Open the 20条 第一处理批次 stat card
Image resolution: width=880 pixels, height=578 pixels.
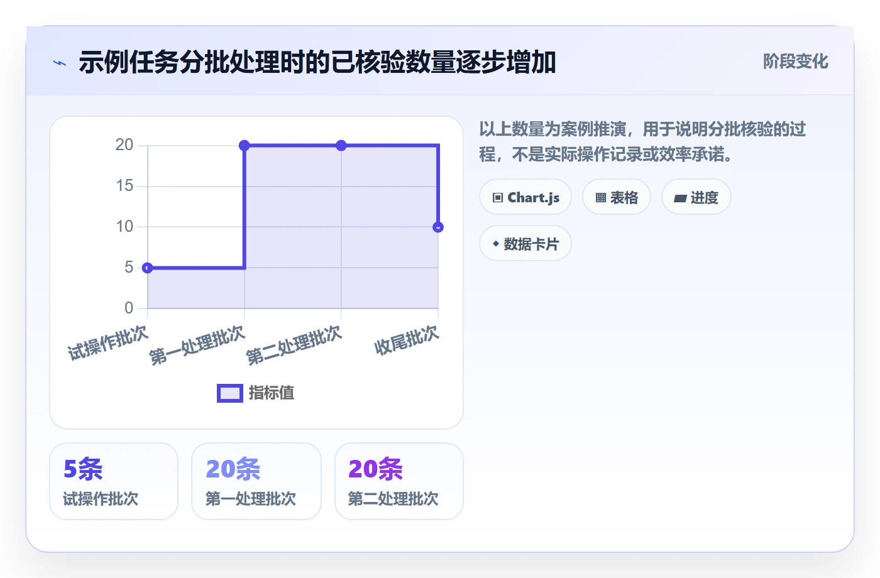[256, 481]
